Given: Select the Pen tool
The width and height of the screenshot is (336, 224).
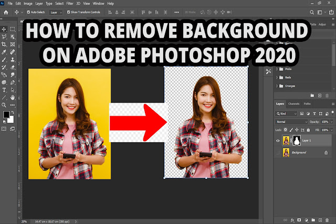Looking at the screenshot, I should 13,82.
